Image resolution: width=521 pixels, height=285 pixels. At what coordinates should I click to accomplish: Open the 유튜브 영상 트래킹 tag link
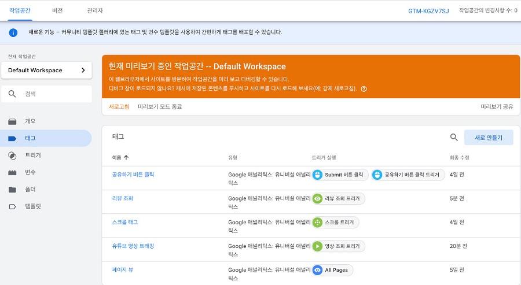click(133, 246)
